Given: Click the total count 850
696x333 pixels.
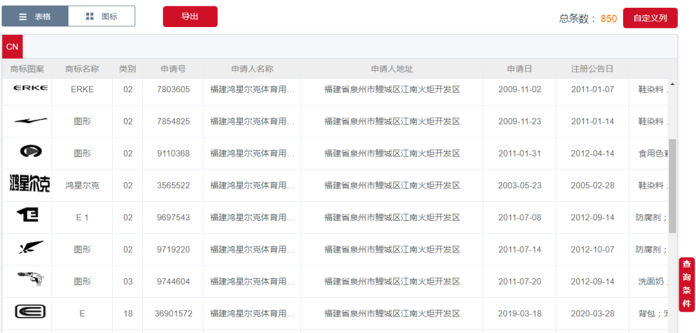Looking at the screenshot, I should tap(608, 19).
